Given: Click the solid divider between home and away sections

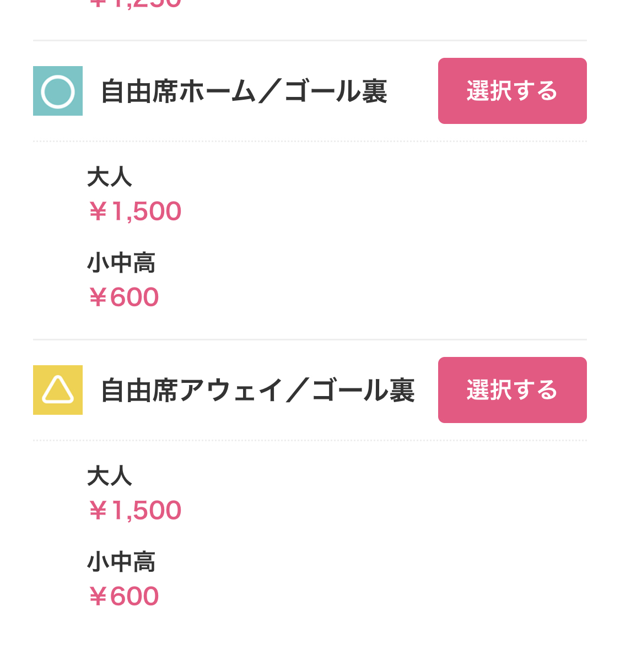Looking at the screenshot, I should point(310,339).
